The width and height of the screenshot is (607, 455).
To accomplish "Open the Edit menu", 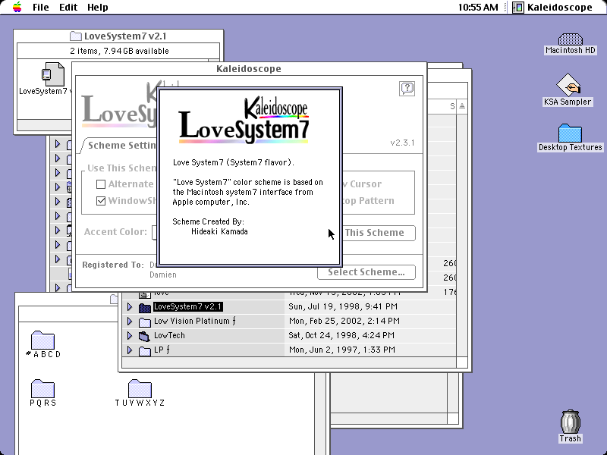I will coord(68,7).
